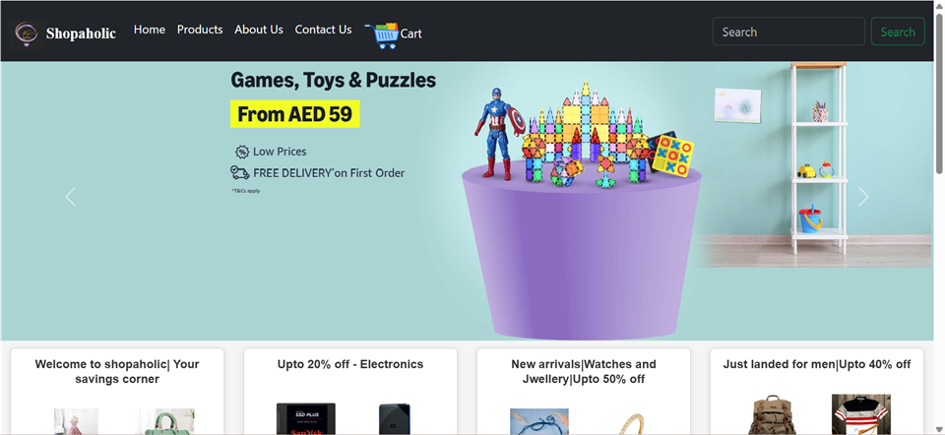Go to previous carousel slide

[70, 197]
